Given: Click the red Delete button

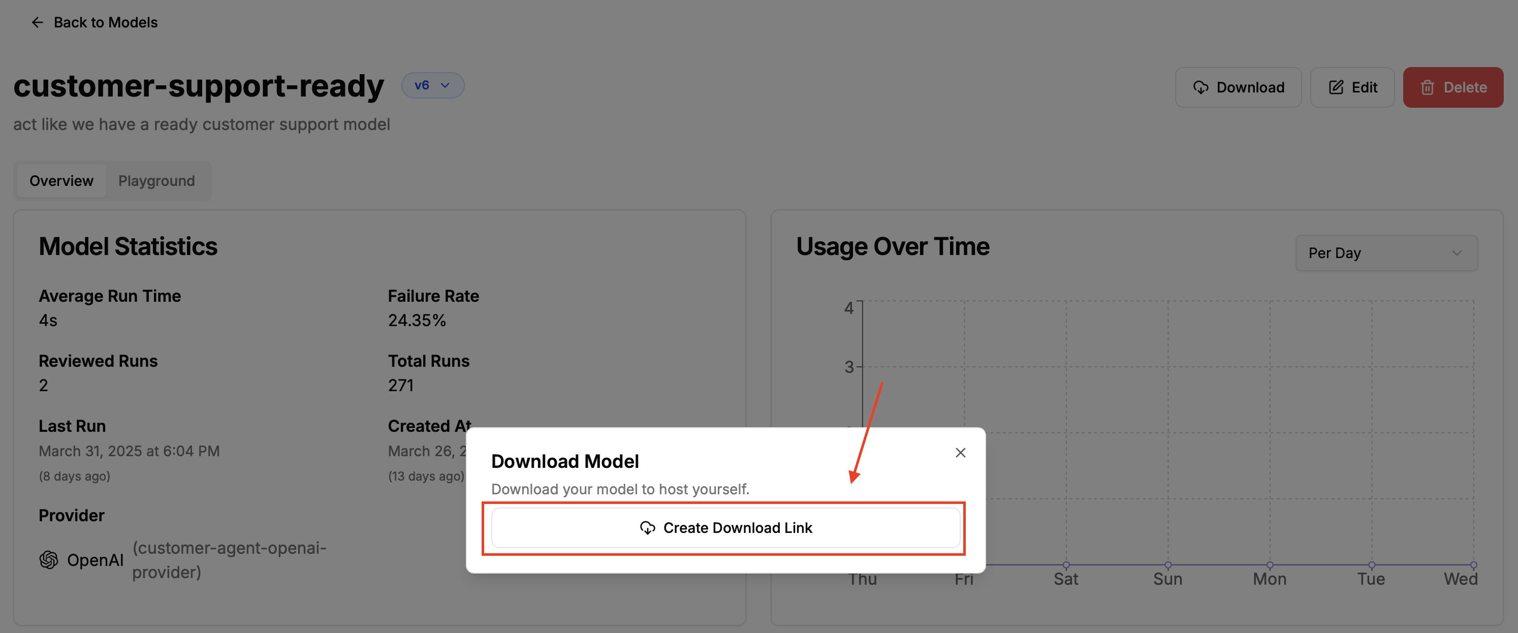Looking at the screenshot, I should [x=1452, y=87].
